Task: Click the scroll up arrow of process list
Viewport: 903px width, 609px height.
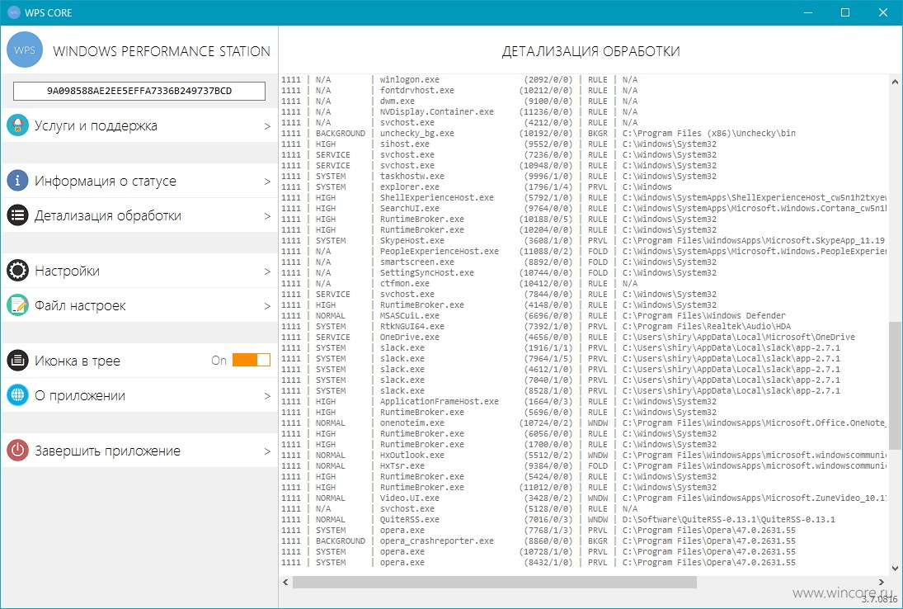Action: click(x=895, y=82)
